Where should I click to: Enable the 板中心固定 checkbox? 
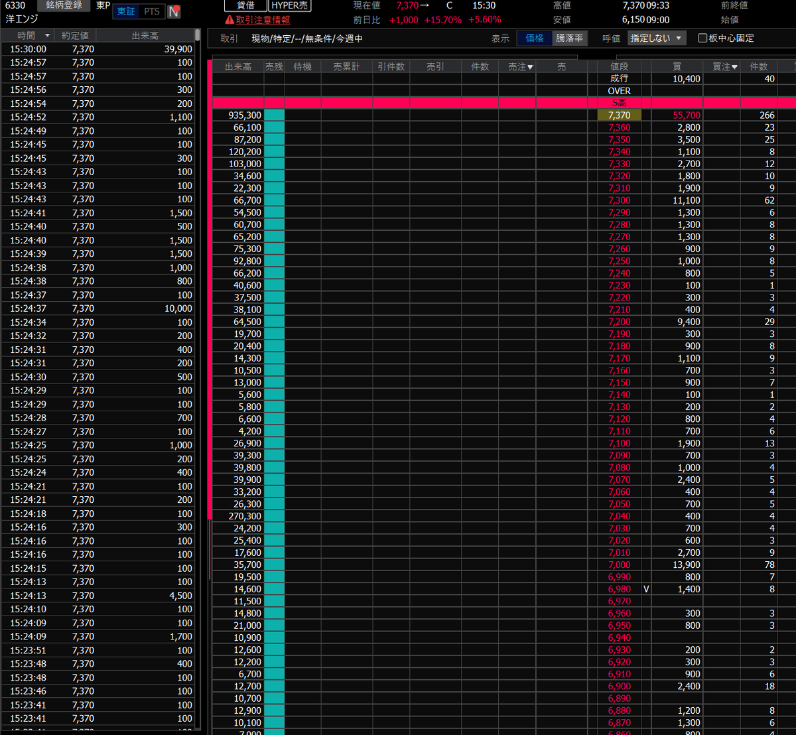coord(702,38)
